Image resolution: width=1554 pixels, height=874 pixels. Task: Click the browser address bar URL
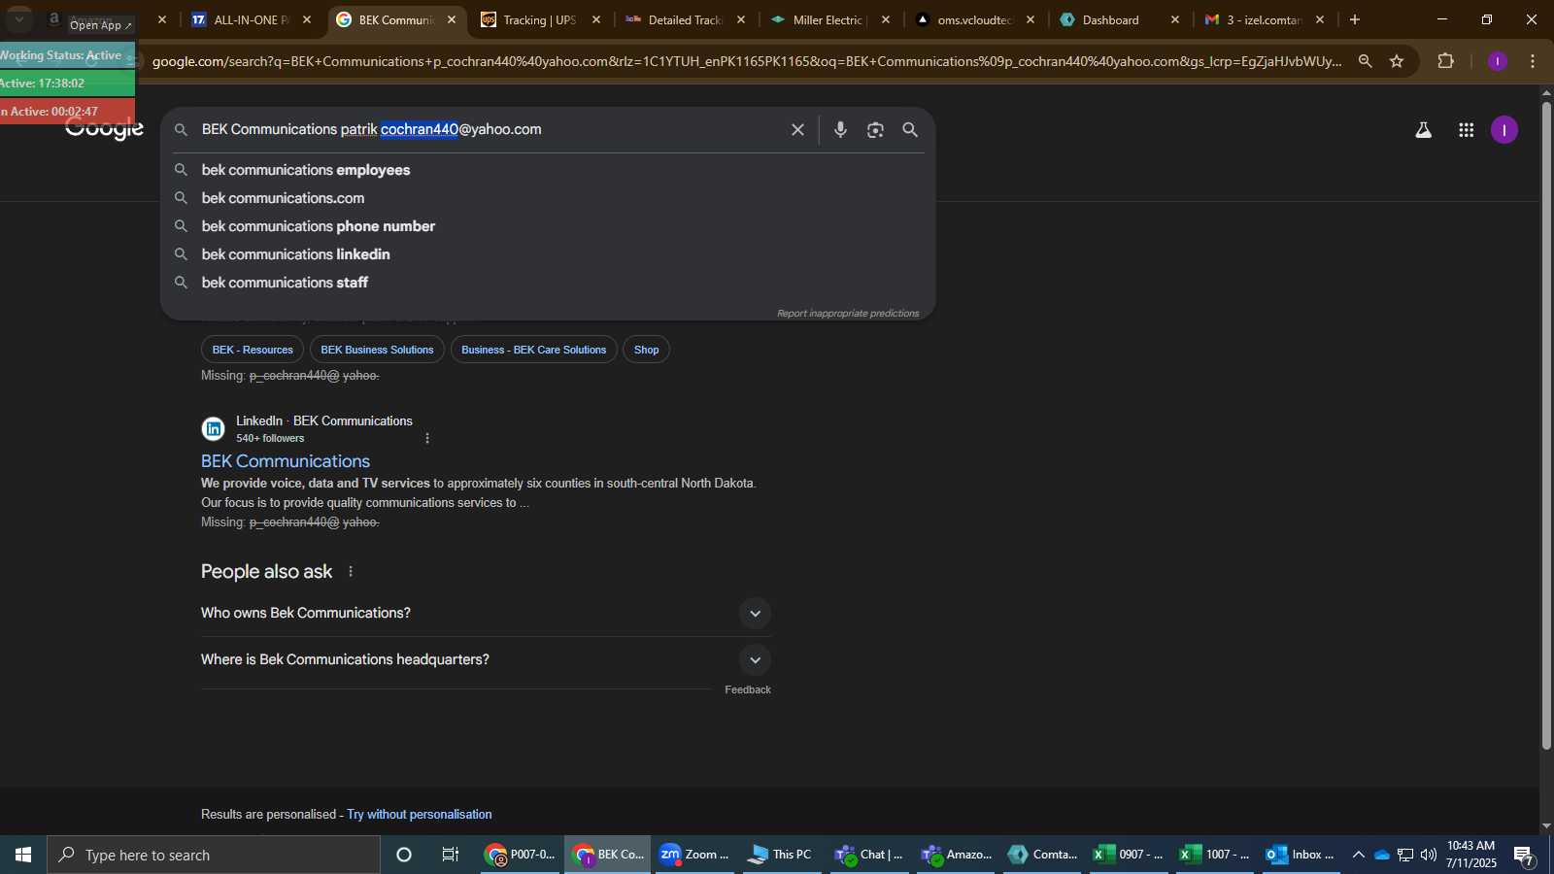click(748, 61)
